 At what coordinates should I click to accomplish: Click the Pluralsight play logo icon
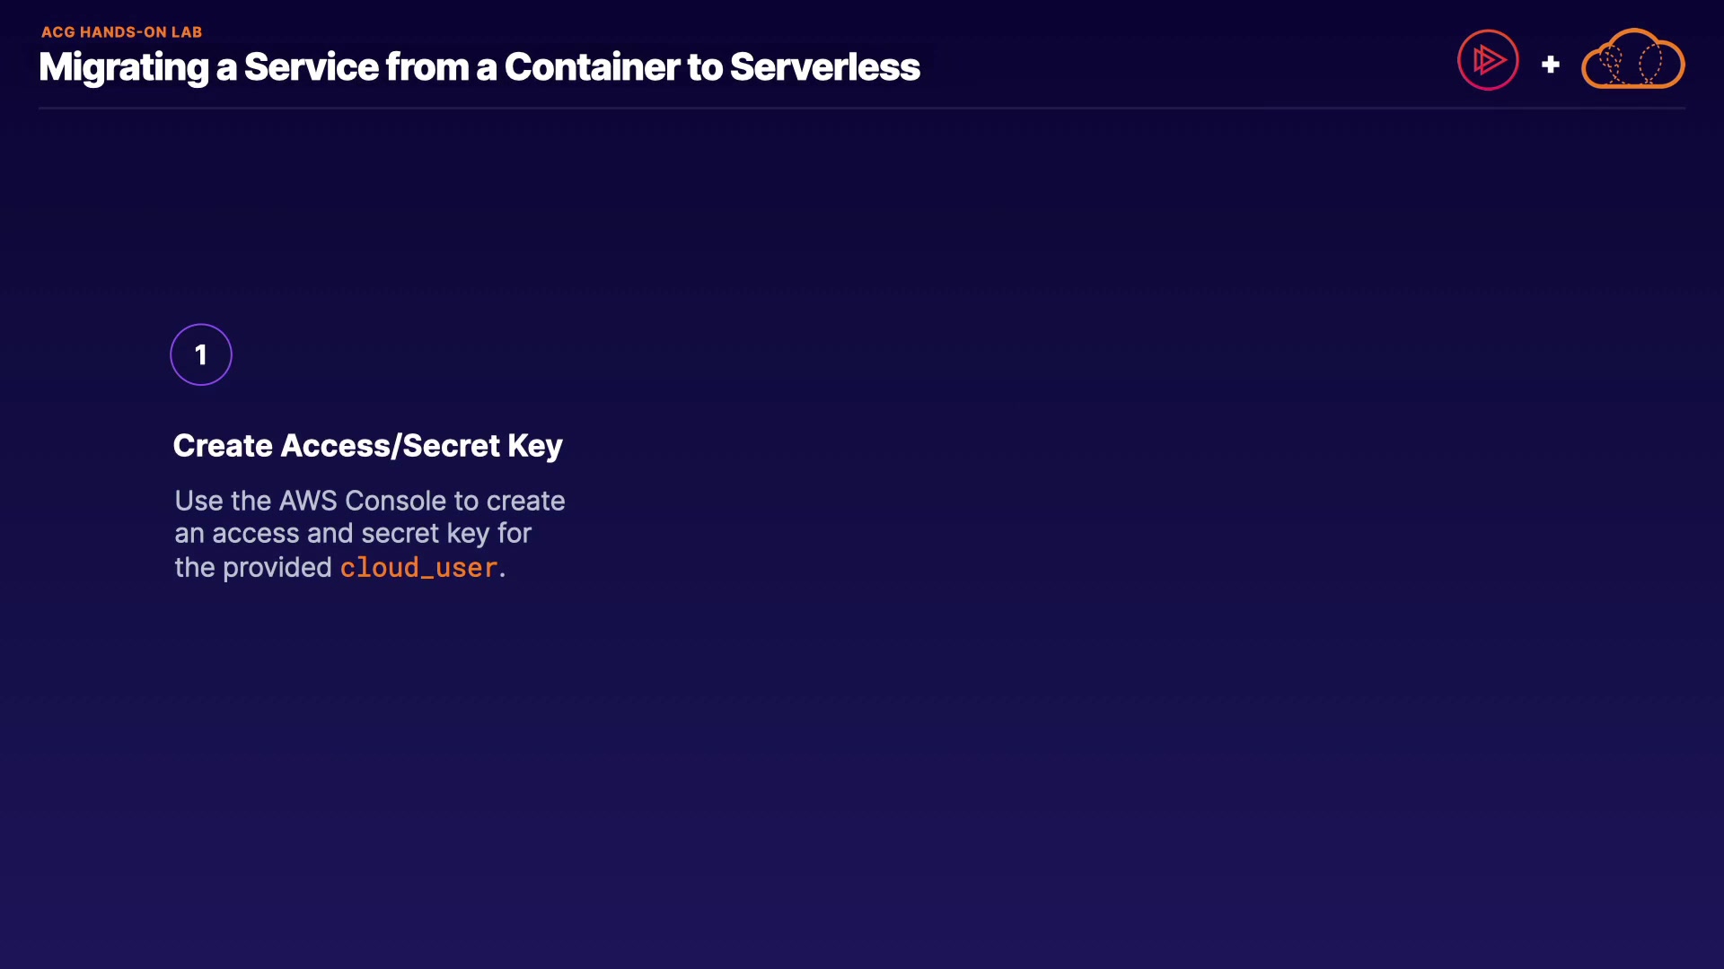point(1488,60)
